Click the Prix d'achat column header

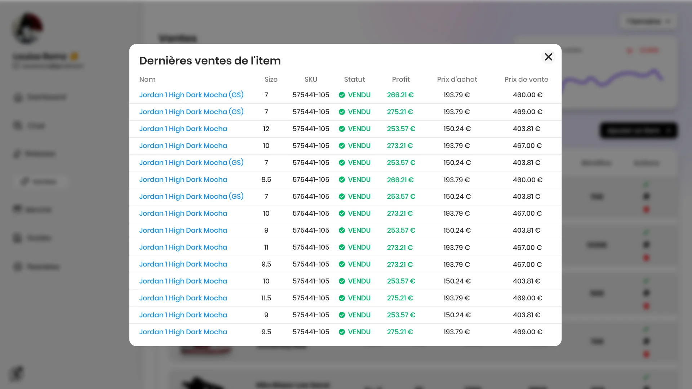pos(457,80)
